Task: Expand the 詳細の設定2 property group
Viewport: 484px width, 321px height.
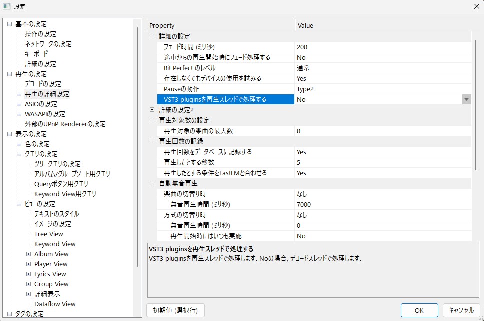Action: (152, 109)
